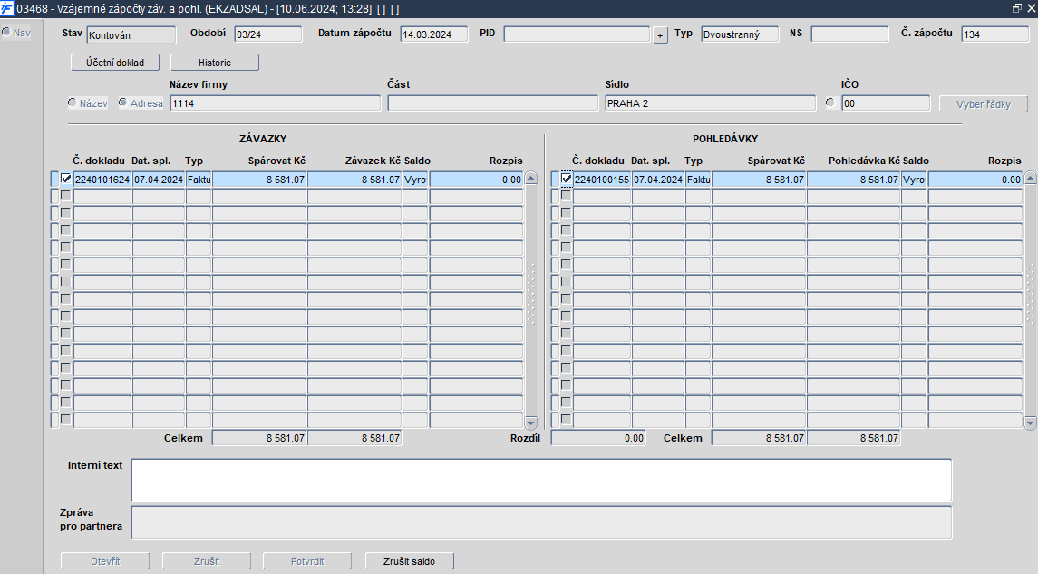Click the application logo icon in title bar
Image resolution: width=1038 pixels, height=574 pixels.
click(6, 8)
